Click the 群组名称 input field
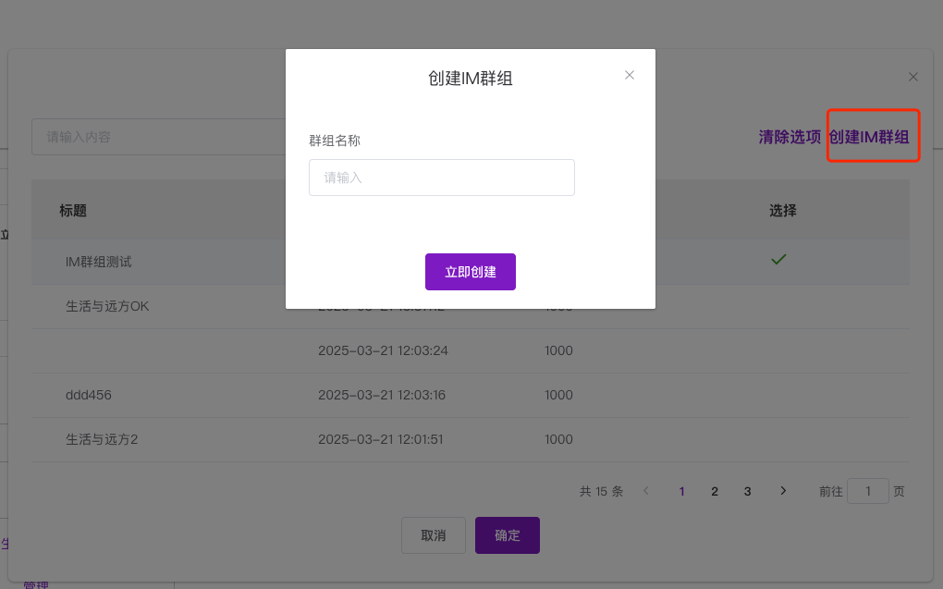 [x=441, y=178]
